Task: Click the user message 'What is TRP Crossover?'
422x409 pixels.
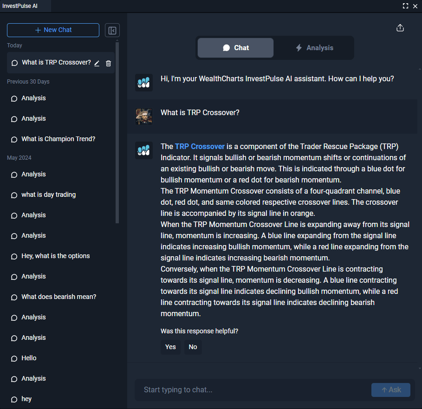Action: (x=200, y=112)
